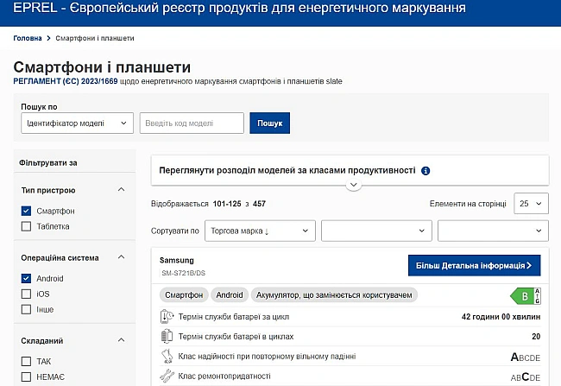Open the green B energy class label

(526, 296)
